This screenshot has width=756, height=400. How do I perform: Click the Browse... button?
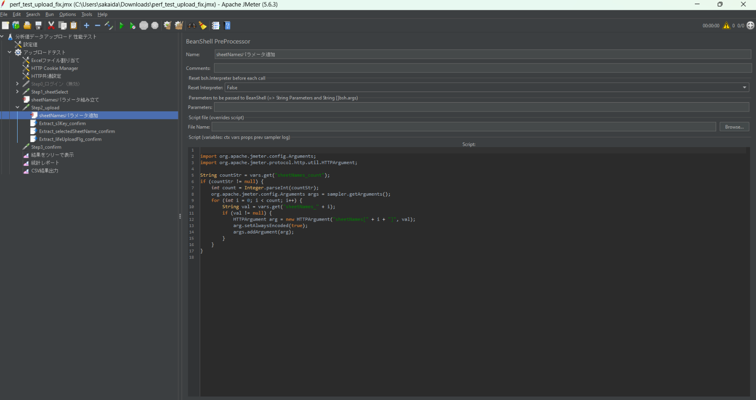734,127
